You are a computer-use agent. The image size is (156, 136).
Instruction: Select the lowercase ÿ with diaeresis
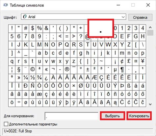click(74, 103)
